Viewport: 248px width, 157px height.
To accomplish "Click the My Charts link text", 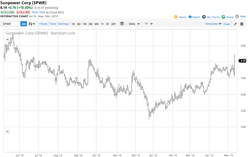I will [213, 17].
